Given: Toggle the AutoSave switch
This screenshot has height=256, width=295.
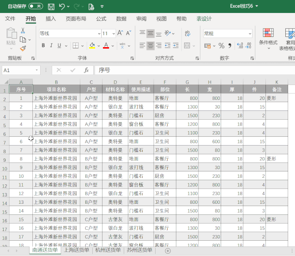Looking at the screenshot, I should tap(35, 6).
